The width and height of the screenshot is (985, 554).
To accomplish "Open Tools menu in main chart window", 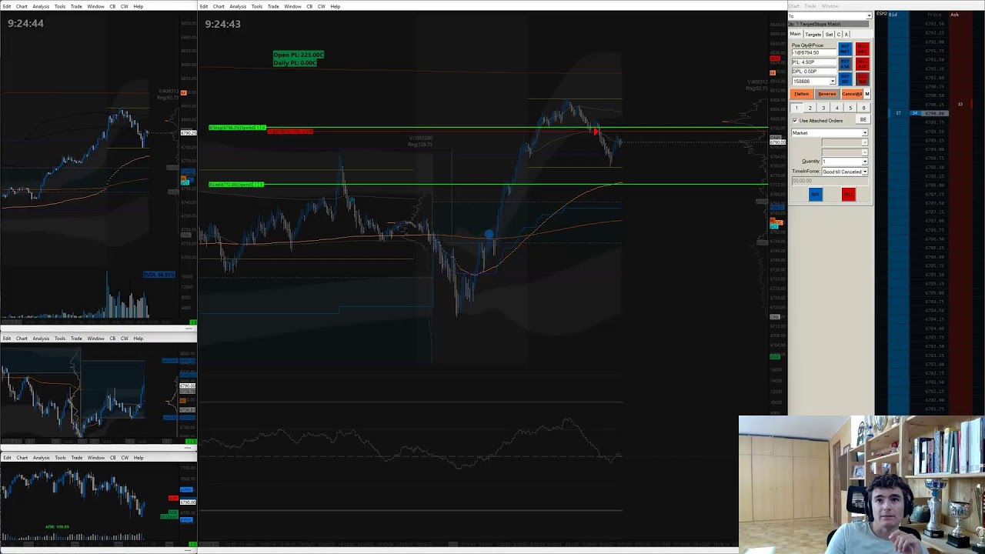I will click(257, 6).
